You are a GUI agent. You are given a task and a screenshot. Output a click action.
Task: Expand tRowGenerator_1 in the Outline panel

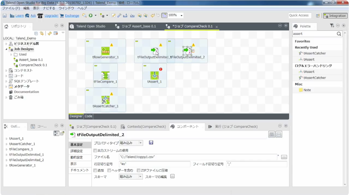6,165
